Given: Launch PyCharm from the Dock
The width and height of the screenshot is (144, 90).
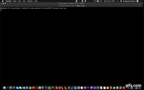Looking at the screenshot, I should [49, 88].
